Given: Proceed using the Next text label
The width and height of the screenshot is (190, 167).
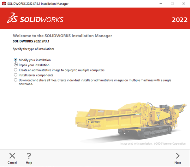Looking at the screenshot, I should pos(178,163).
